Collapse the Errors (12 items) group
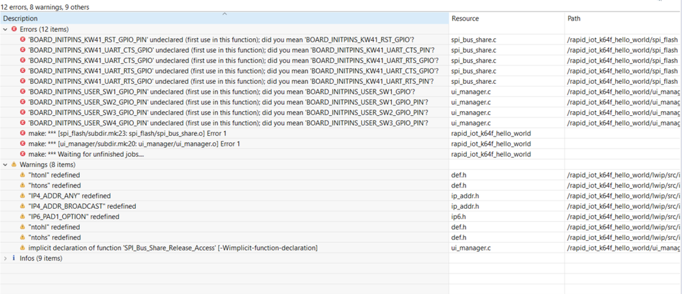This screenshot has height=294, width=682. click(5, 30)
